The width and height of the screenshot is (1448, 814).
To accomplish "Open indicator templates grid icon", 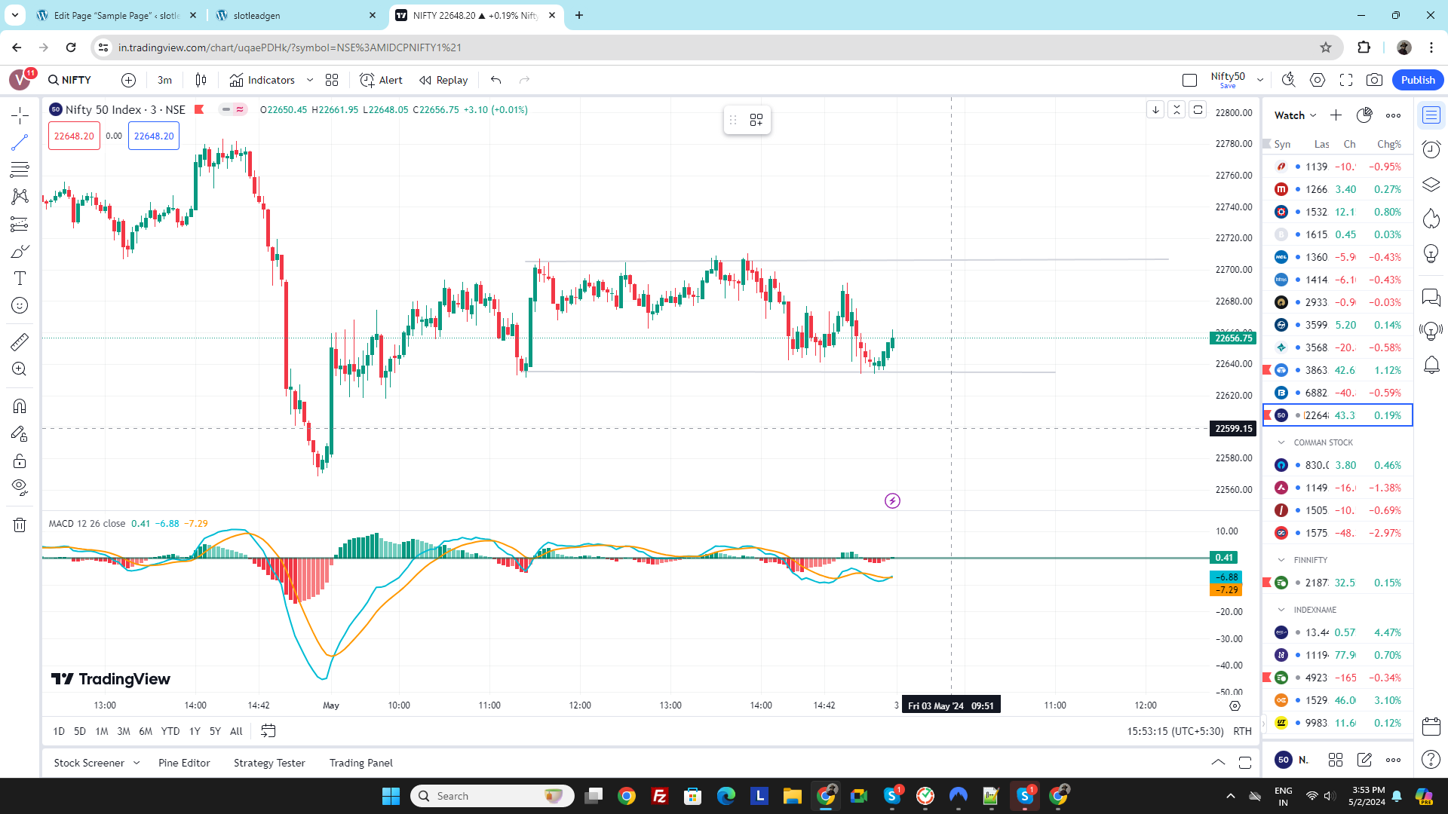I will coord(332,80).
